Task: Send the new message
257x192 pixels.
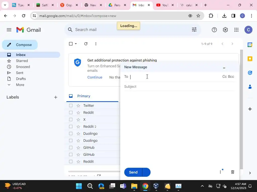Action: pos(133,172)
